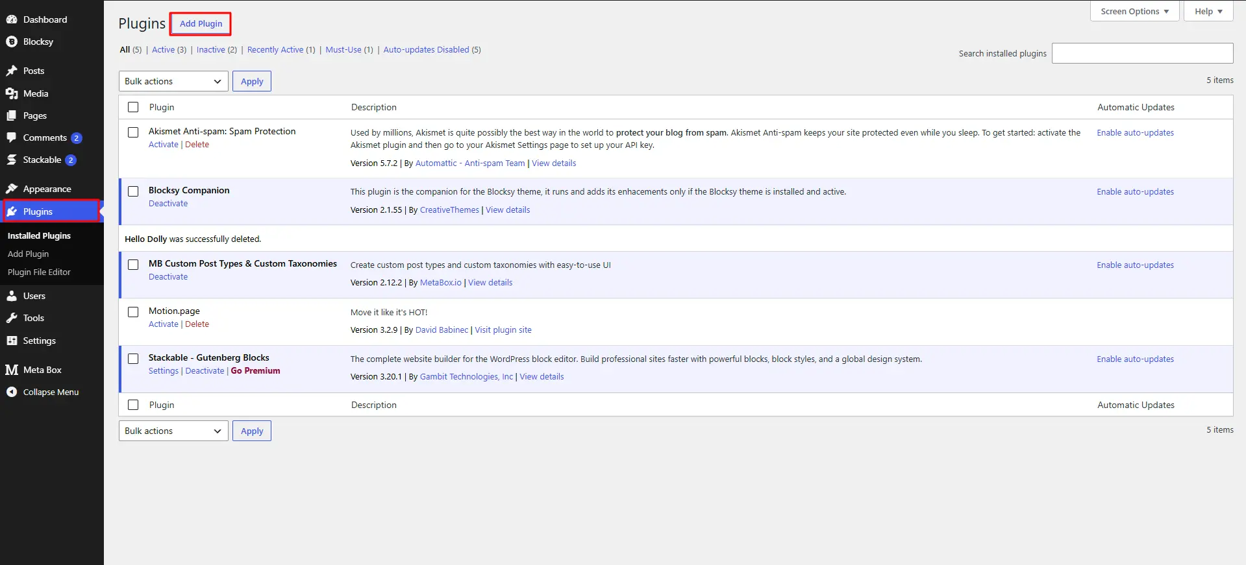Activate the Akismet Anti-spam plugin
This screenshot has height=565, width=1246.
coord(164,145)
